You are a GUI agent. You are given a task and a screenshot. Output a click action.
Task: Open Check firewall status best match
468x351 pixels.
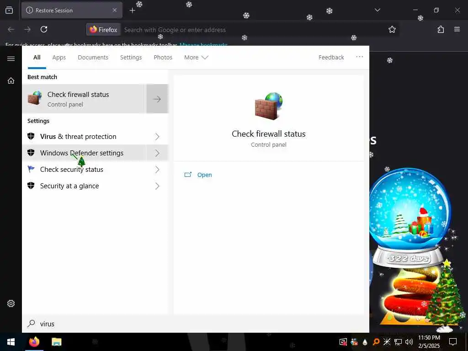(x=84, y=99)
